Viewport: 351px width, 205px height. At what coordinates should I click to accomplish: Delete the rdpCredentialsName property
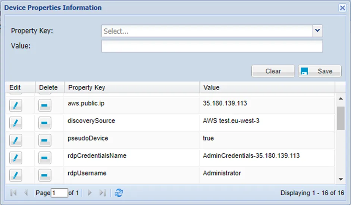pyautogui.click(x=44, y=158)
